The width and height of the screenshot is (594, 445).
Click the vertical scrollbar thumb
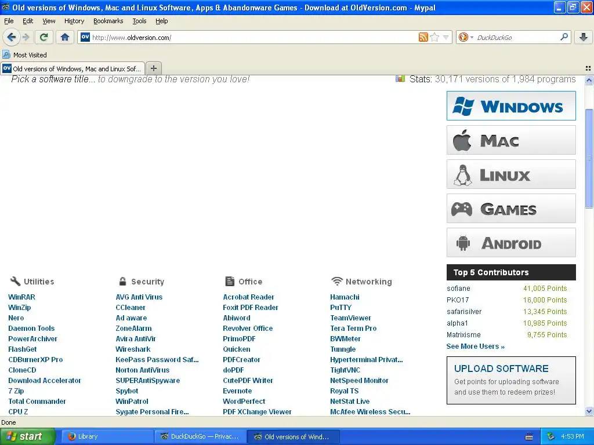[589, 158]
